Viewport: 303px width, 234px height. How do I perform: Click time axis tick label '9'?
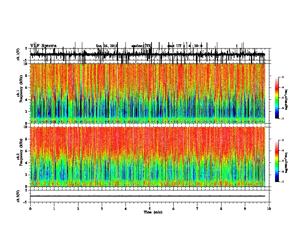click(x=245, y=209)
